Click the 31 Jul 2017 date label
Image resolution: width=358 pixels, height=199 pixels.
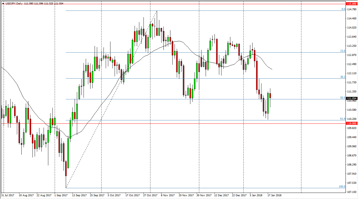tap(8, 195)
